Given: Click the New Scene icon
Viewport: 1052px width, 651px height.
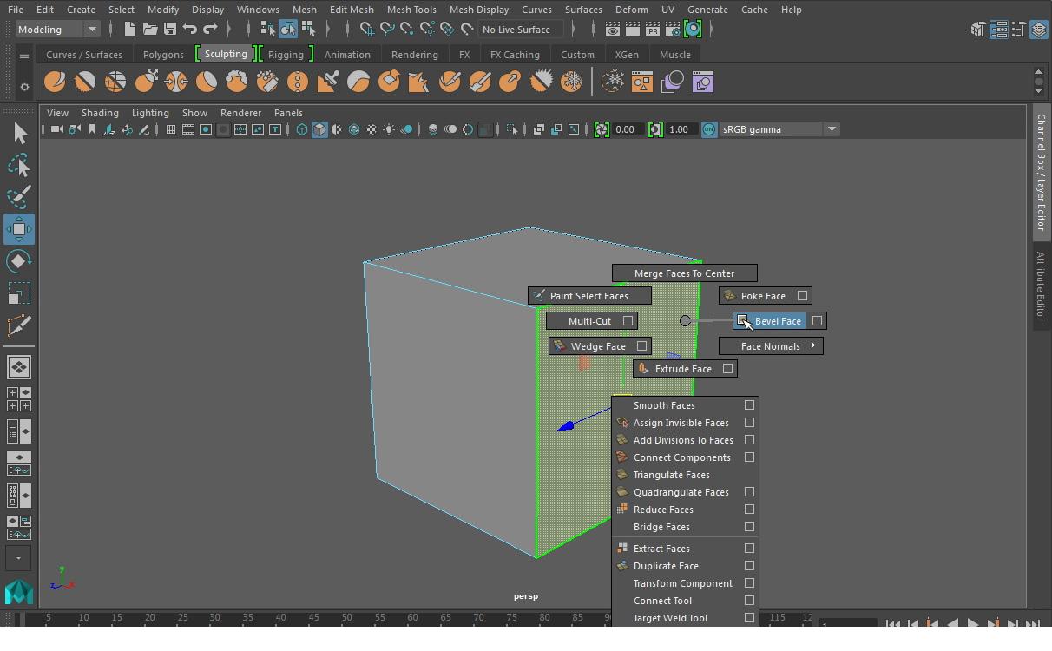Looking at the screenshot, I should [x=129, y=30].
